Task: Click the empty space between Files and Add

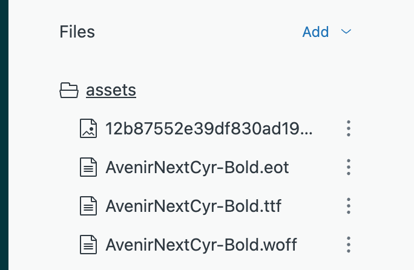Action: 198,32
